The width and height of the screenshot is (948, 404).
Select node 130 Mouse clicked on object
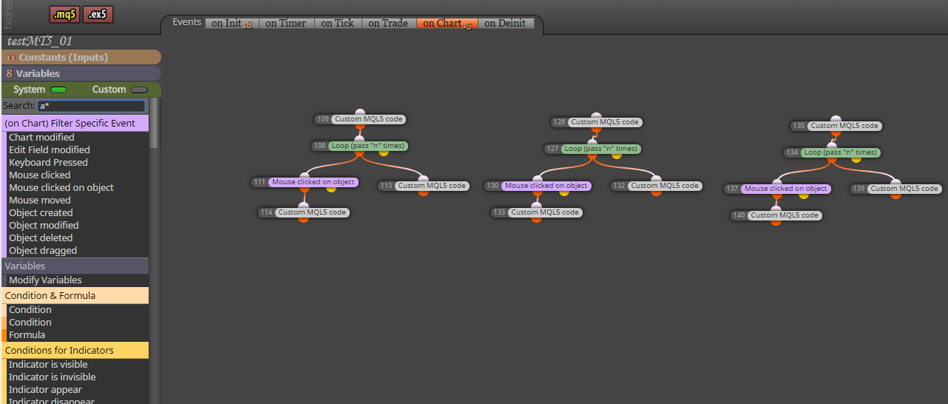click(x=546, y=186)
